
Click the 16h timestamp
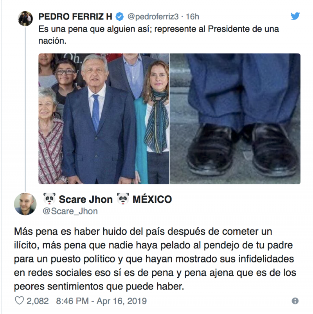tap(192, 17)
